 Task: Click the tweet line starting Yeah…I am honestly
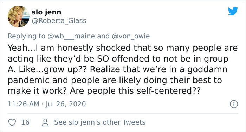(x=123, y=48)
